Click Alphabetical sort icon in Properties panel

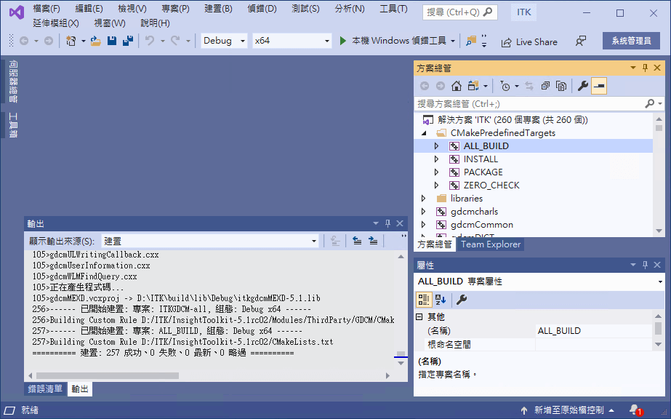441,300
